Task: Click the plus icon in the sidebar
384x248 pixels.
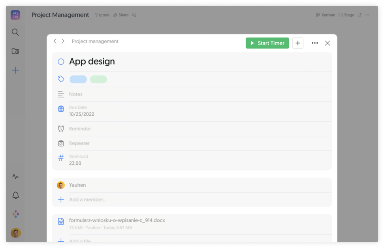Action: tap(15, 70)
